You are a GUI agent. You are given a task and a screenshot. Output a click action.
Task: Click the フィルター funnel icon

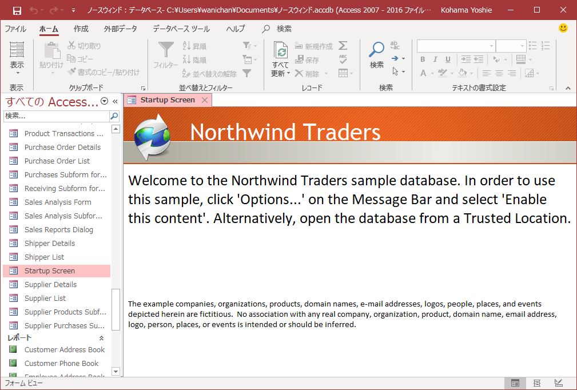(x=166, y=50)
